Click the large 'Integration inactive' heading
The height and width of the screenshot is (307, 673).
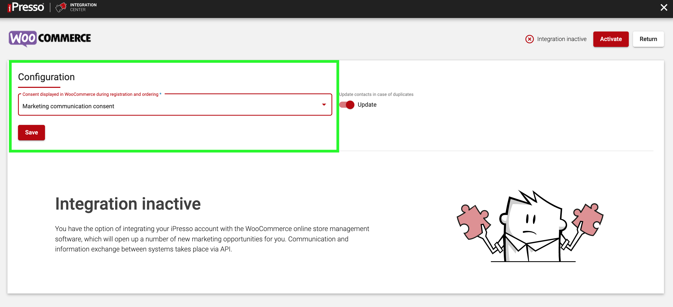(128, 204)
